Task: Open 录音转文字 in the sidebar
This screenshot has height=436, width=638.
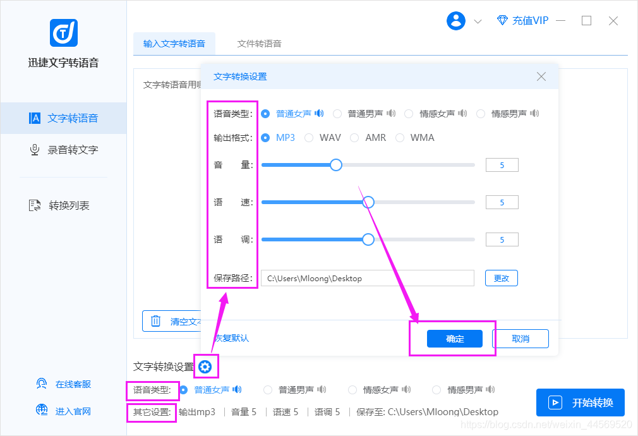Action: click(x=63, y=150)
